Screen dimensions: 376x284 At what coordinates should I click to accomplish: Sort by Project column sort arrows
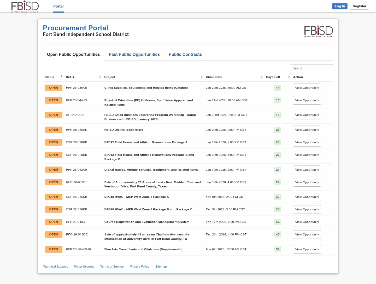tap(201, 77)
